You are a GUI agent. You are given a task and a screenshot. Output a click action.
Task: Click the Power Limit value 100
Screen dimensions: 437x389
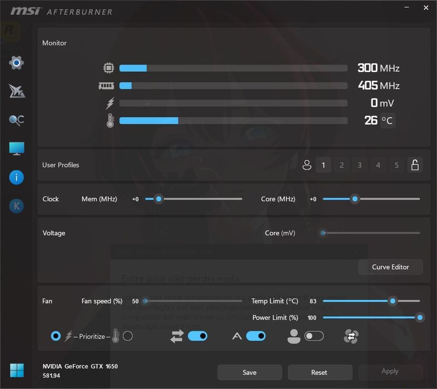point(312,318)
